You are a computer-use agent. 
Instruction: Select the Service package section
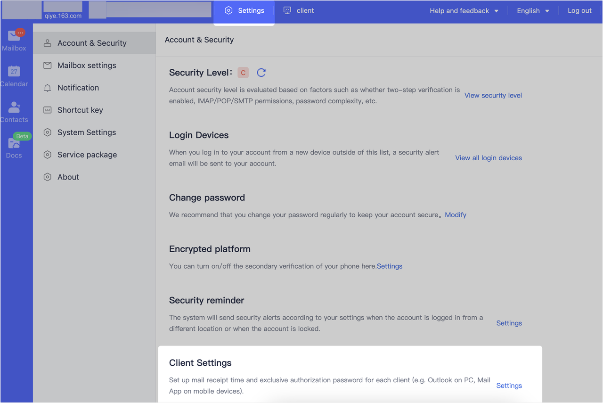(x=87, y=155)
